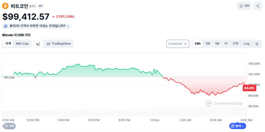Click the red 99.41K price label
Image resolution: width=265 pixels, height=132 pixels.
coord(249,88)
